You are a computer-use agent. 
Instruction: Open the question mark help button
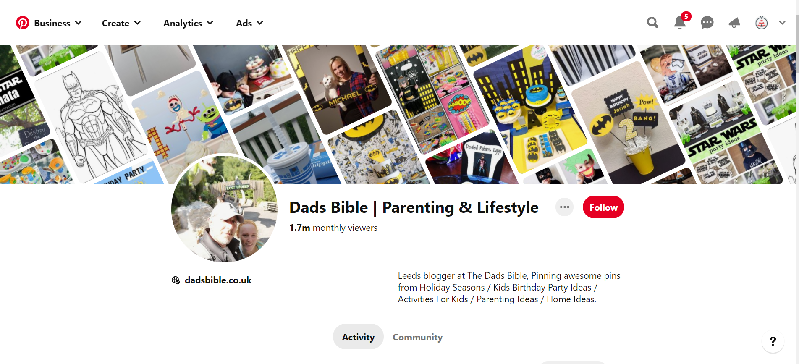(773, 341)
